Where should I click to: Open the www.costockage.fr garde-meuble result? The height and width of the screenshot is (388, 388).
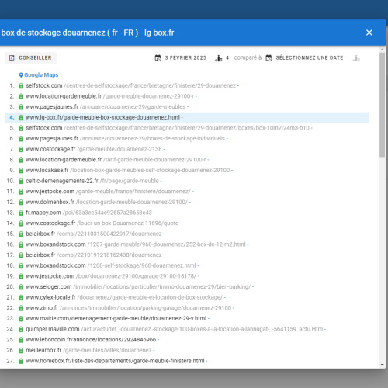[94, 149]
